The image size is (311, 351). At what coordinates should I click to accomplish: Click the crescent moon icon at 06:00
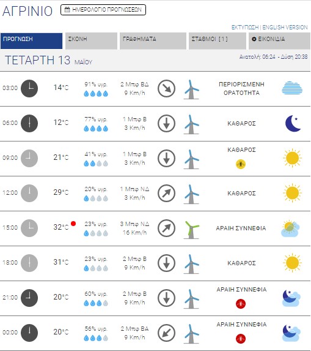tap(293, 123)
